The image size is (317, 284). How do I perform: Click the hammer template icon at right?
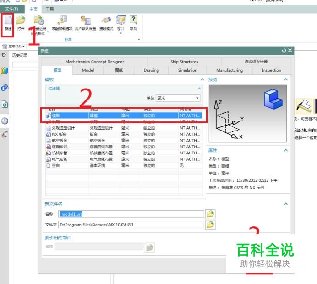tap(304, 106)
